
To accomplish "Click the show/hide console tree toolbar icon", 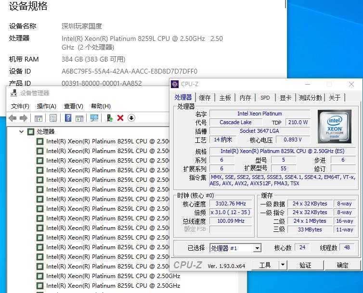I will [39, 118].
